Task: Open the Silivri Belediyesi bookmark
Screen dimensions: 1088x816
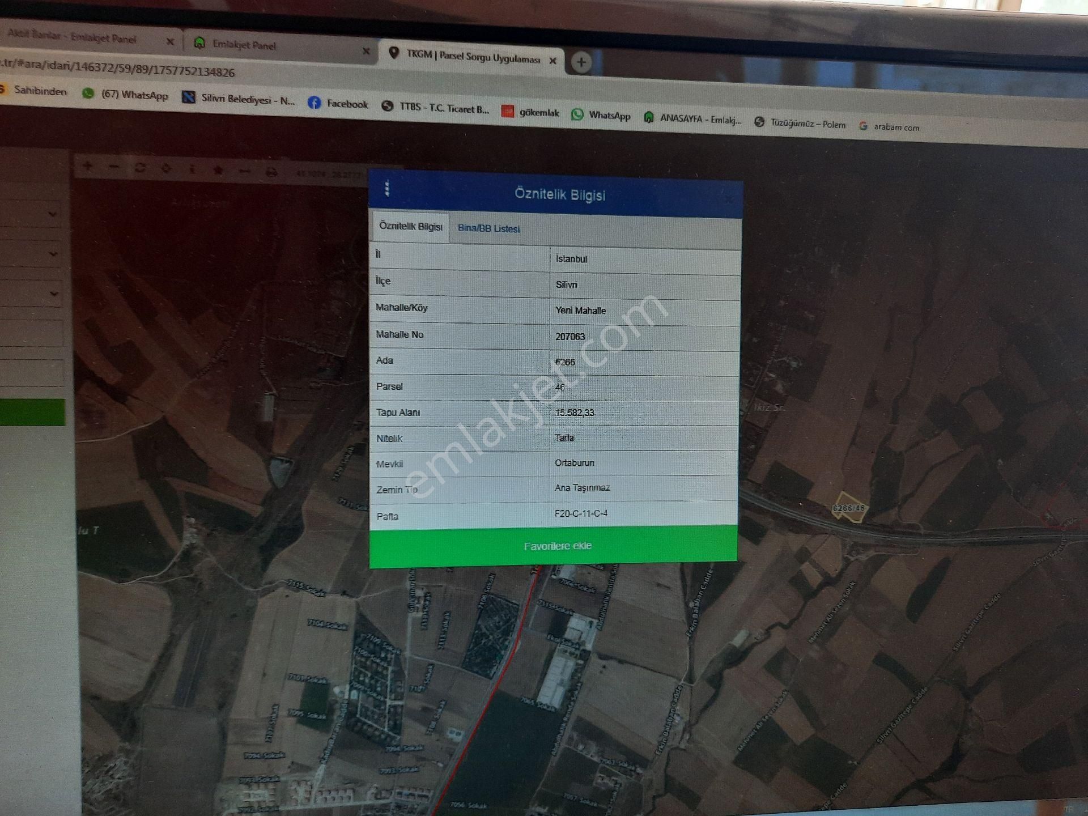Action: point(239,99)
